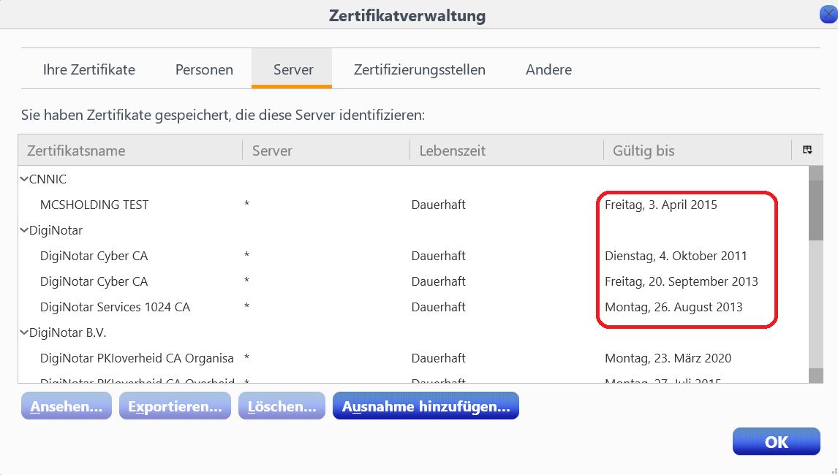Sort by Zertifikatsname column header
The image size is (838, 475).
(x=130, y=150)
